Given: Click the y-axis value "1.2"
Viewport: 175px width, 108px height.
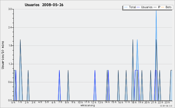Looking at the screenshot, I should point(10,64).
